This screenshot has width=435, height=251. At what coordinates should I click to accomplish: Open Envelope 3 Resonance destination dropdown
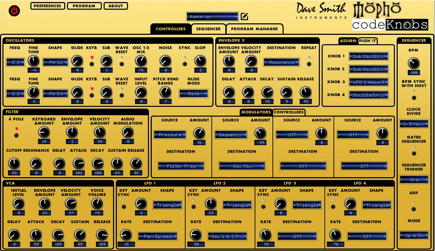(x=281, y=62)
